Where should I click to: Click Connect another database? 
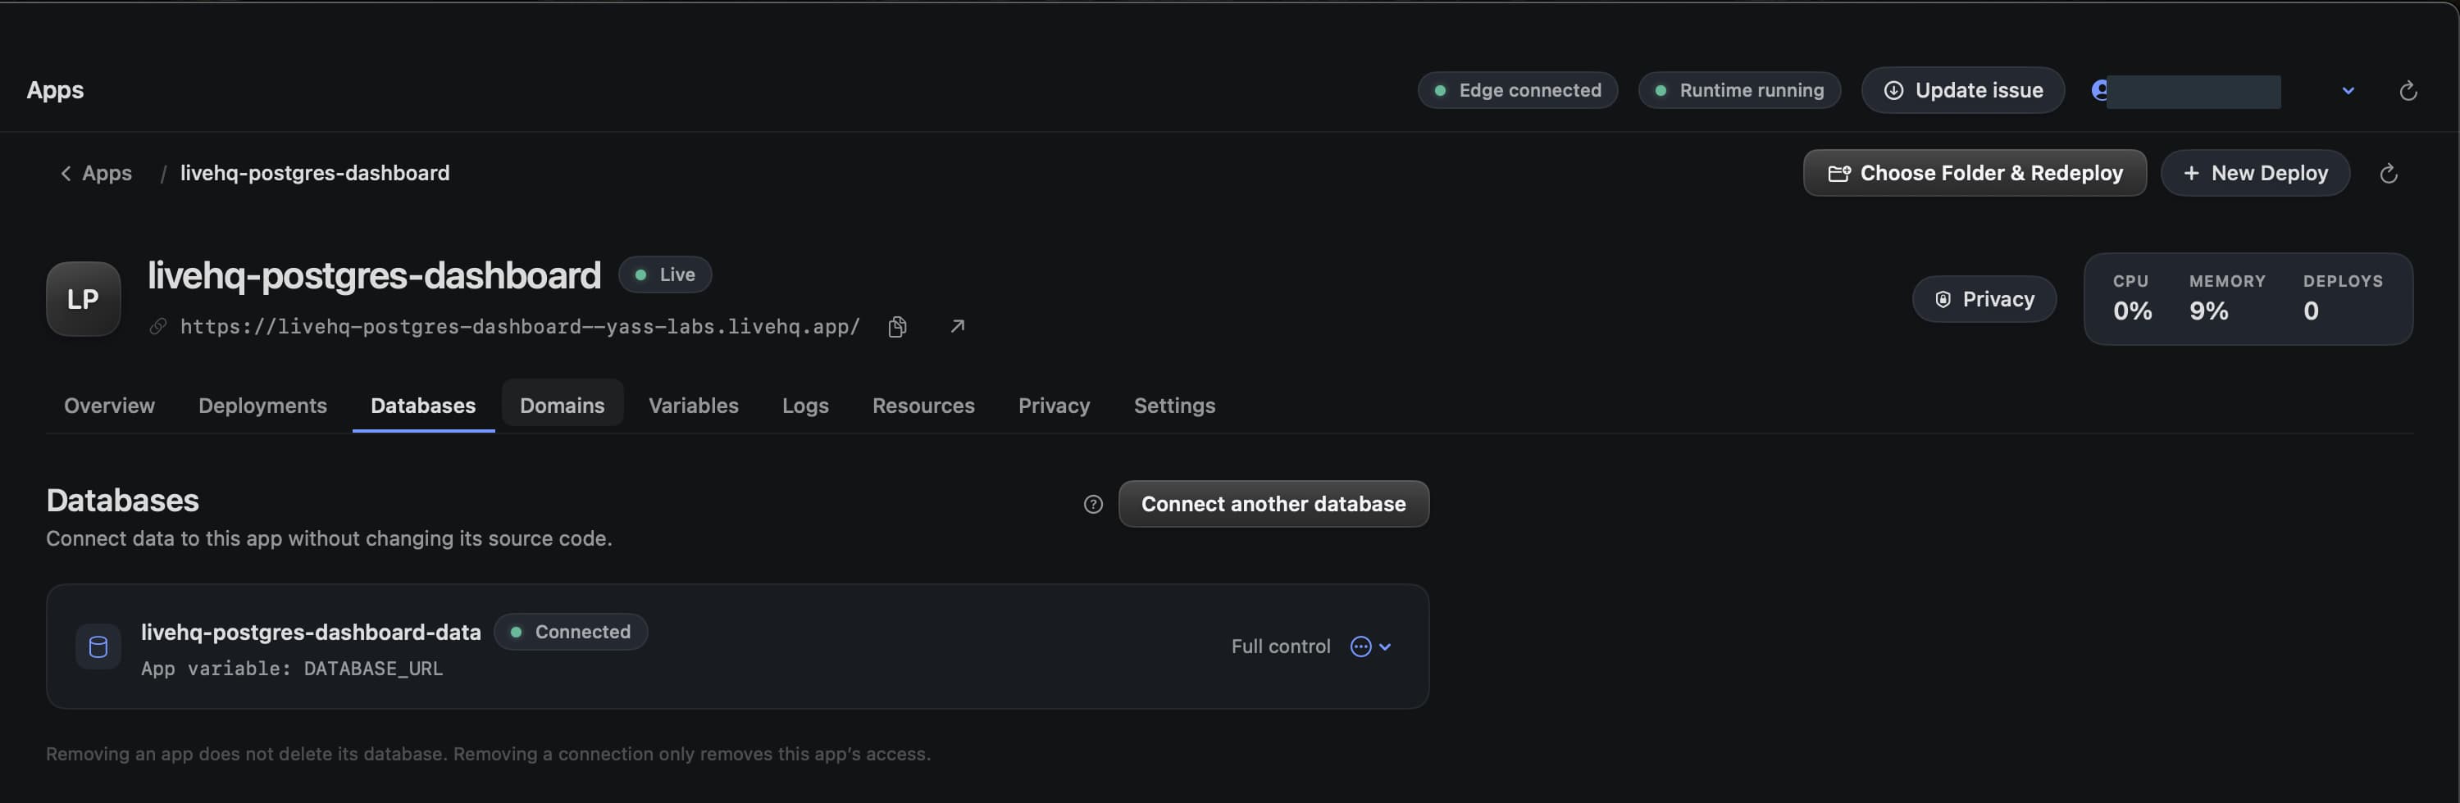pos(1273,504)
